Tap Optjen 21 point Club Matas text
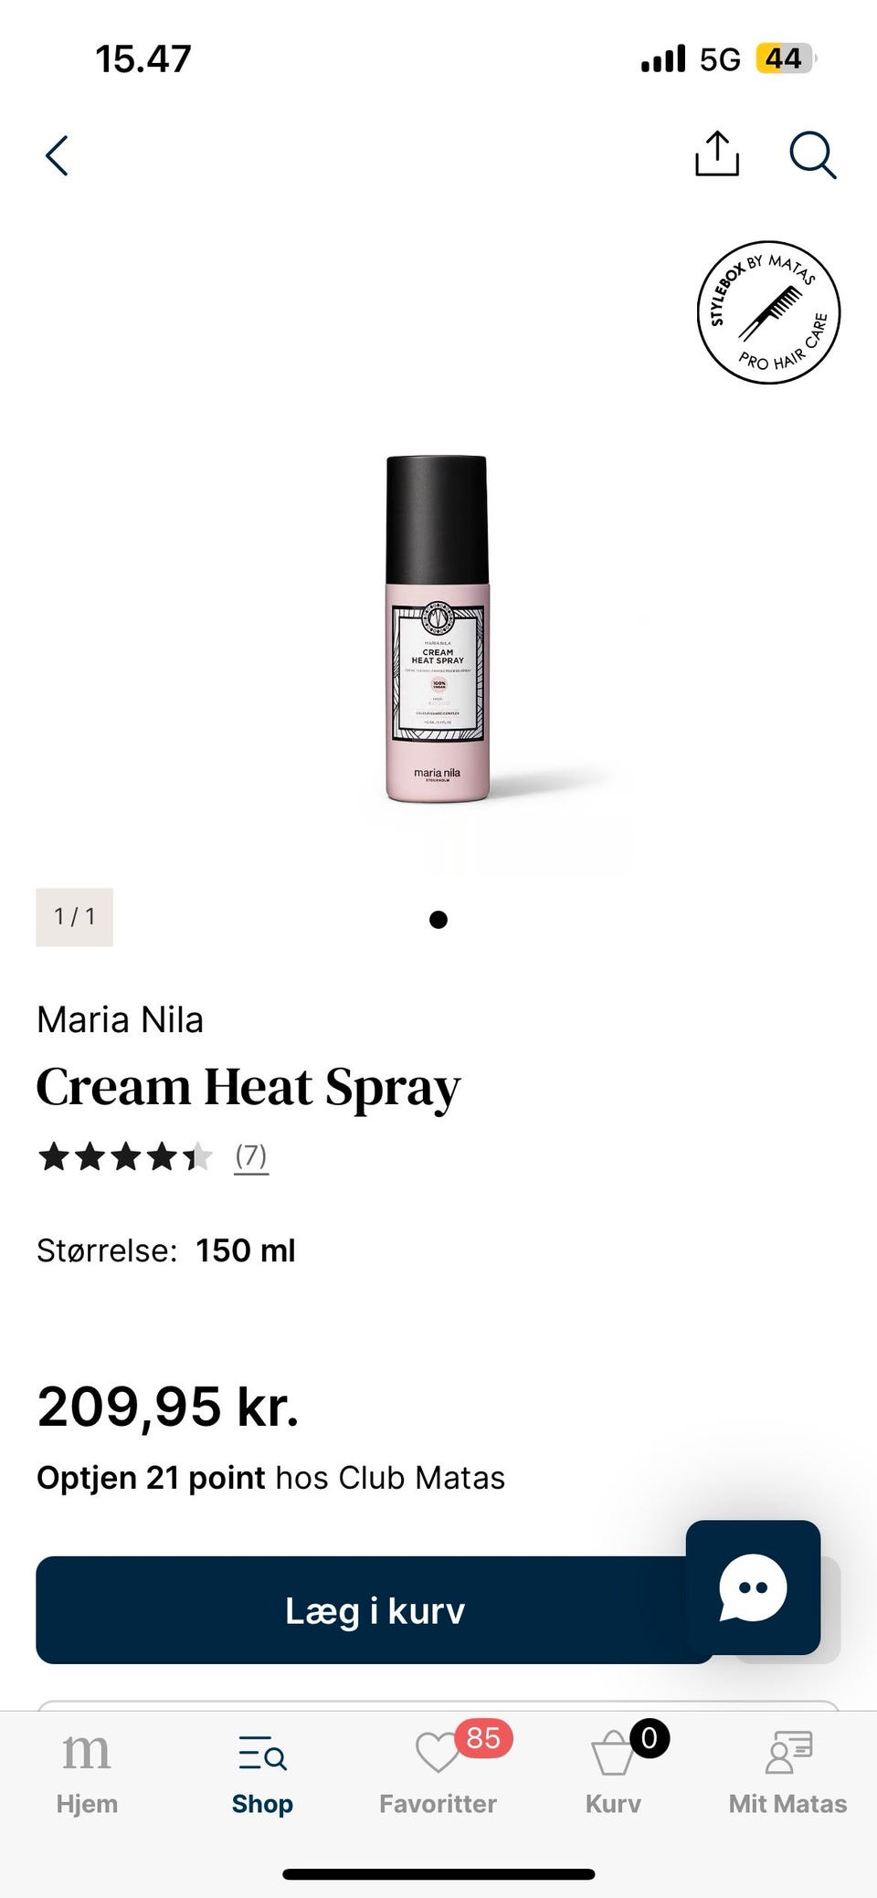This screenshot has width=877, height=1898. pos(270,1478)
